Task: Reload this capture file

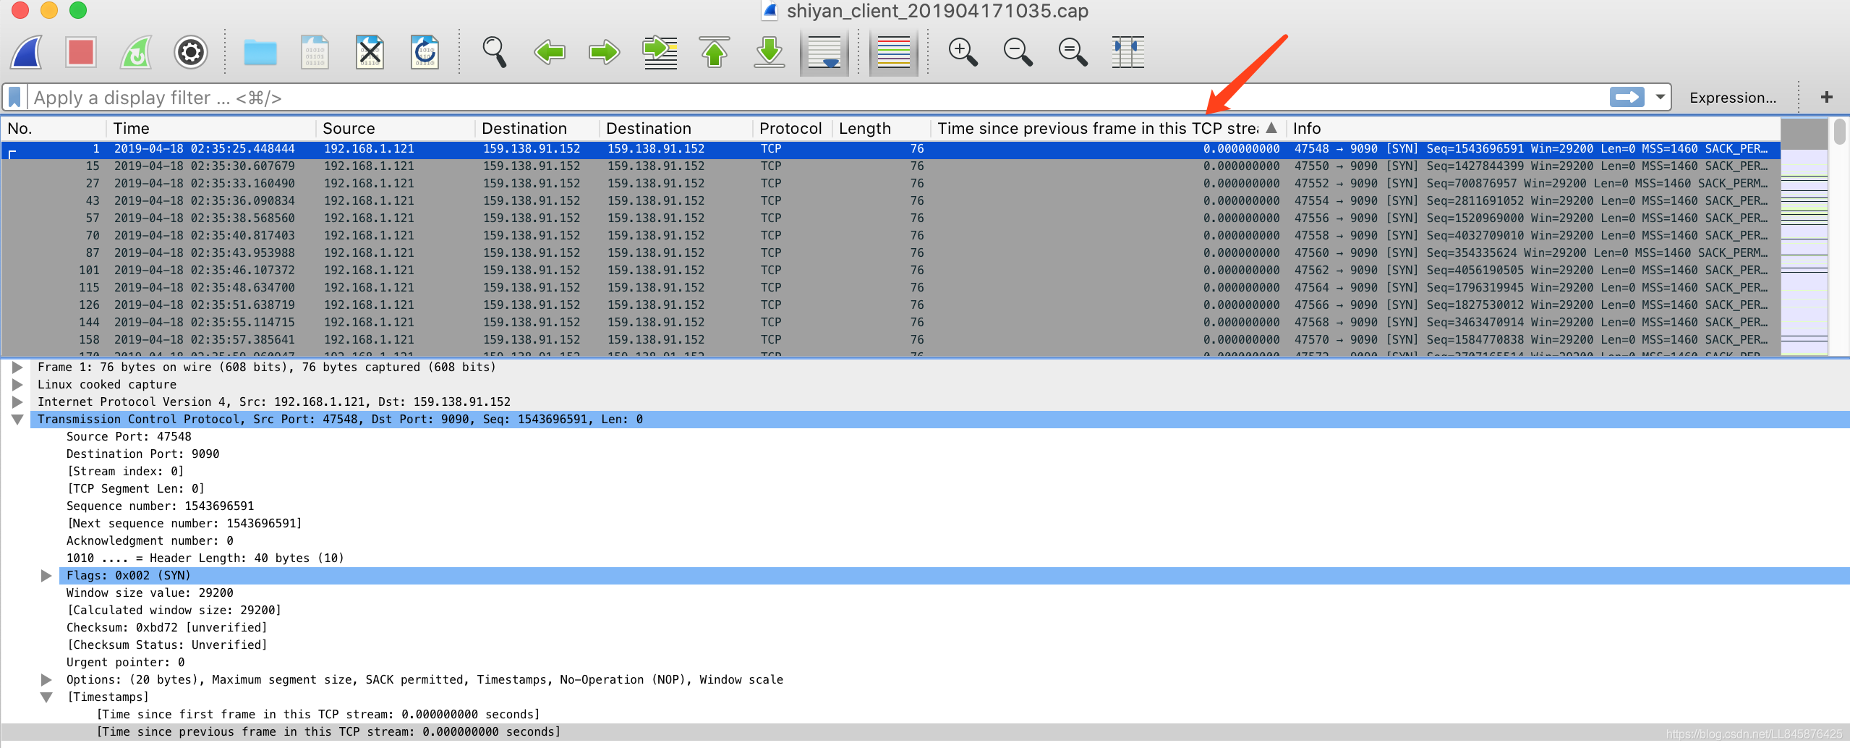Action: coord(425,52)
